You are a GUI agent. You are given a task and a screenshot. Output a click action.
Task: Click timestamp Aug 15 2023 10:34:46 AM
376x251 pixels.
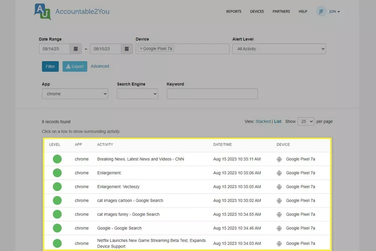pyautogui.click(x=237, y=228)
